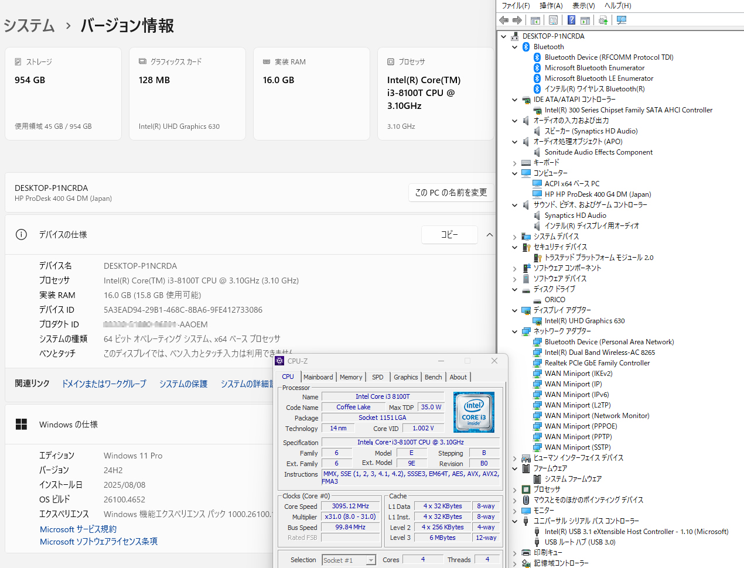Click the Synaptics HD Audio speaker icon
This screenshot has width=744, height=568.
[537, 215]
